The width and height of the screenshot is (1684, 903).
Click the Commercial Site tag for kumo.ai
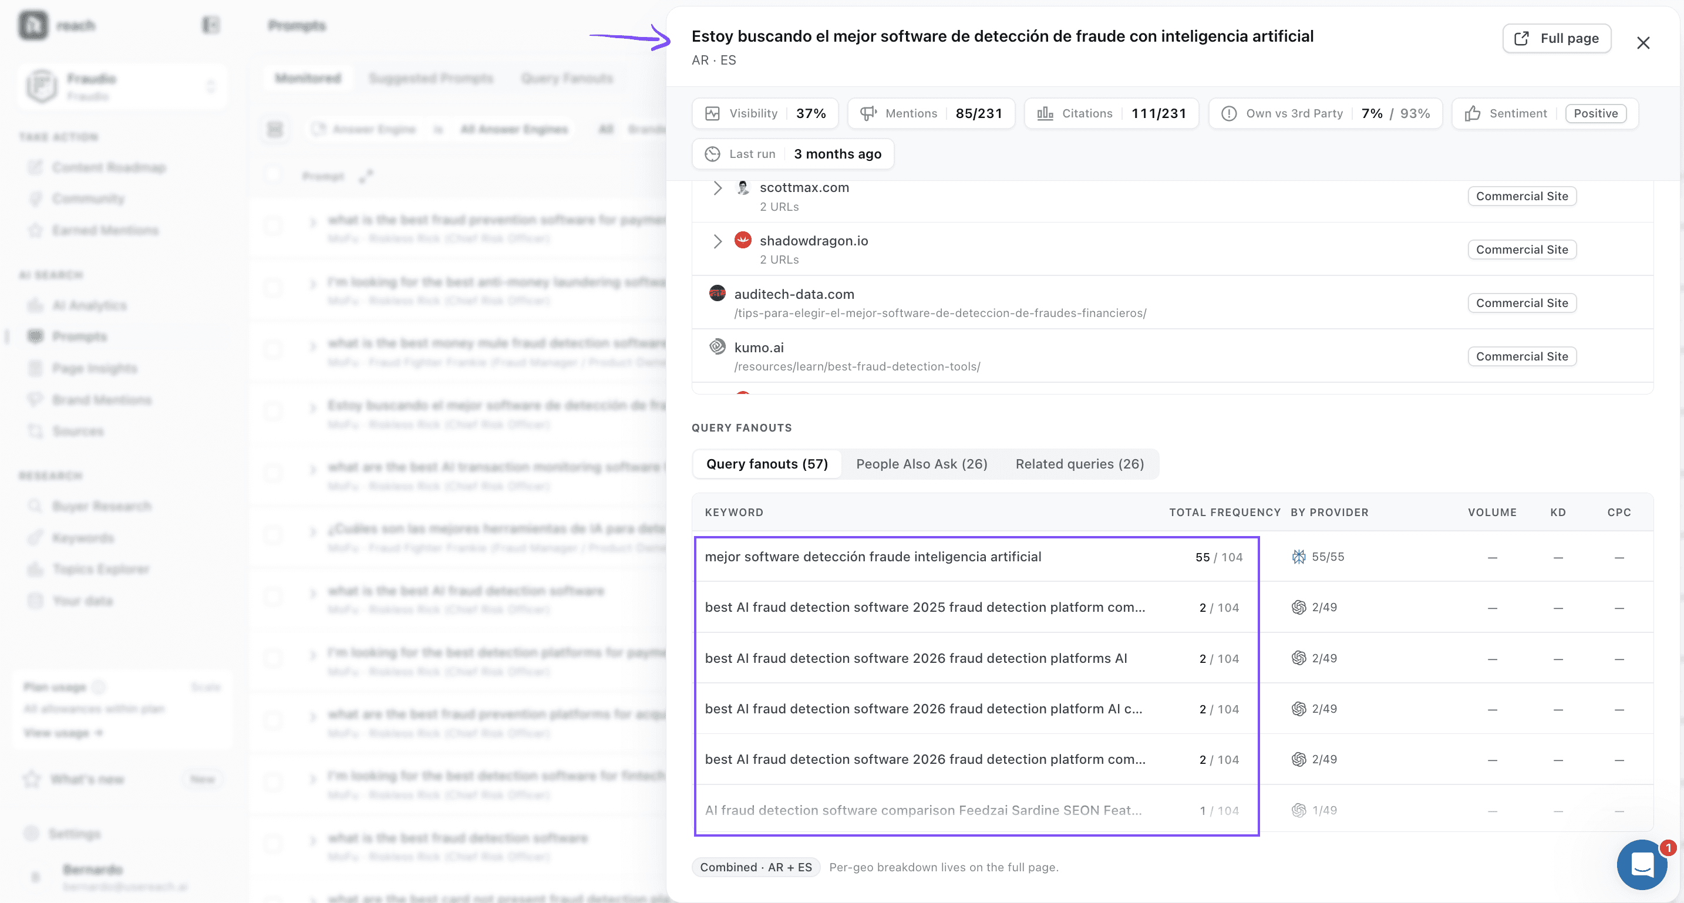click(x=1521, y=356)
